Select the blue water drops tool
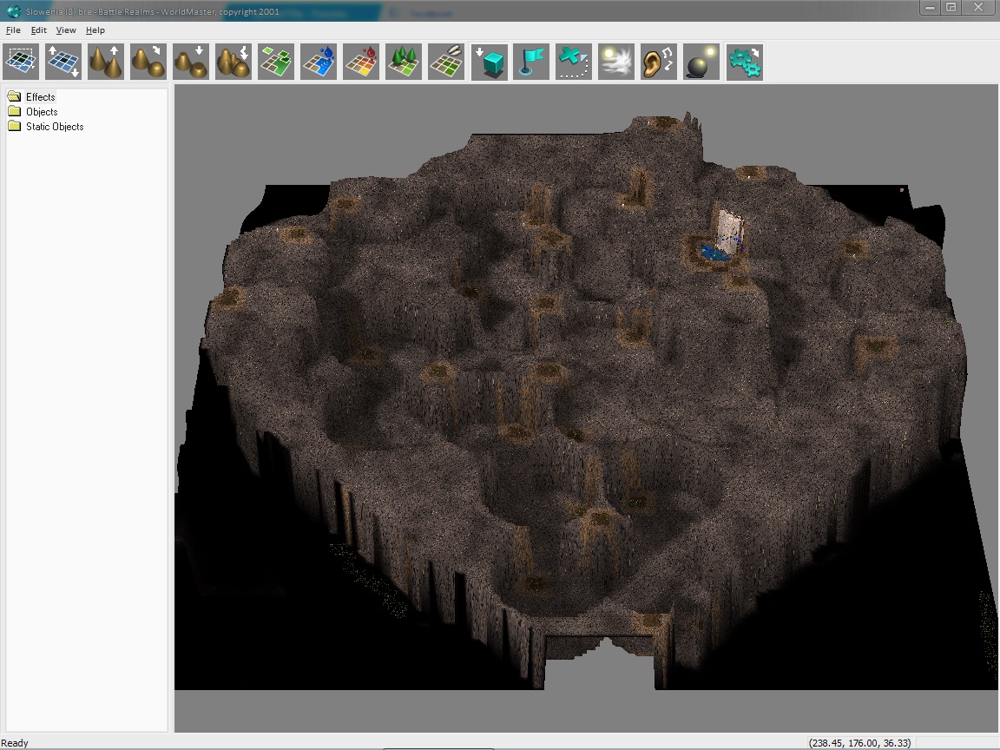The image size is (1000, 750). click(x=319, y=62)
